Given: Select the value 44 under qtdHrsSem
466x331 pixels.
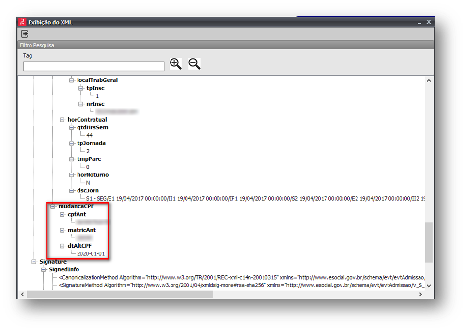Looking at the screenshot, I should point(90,135).
